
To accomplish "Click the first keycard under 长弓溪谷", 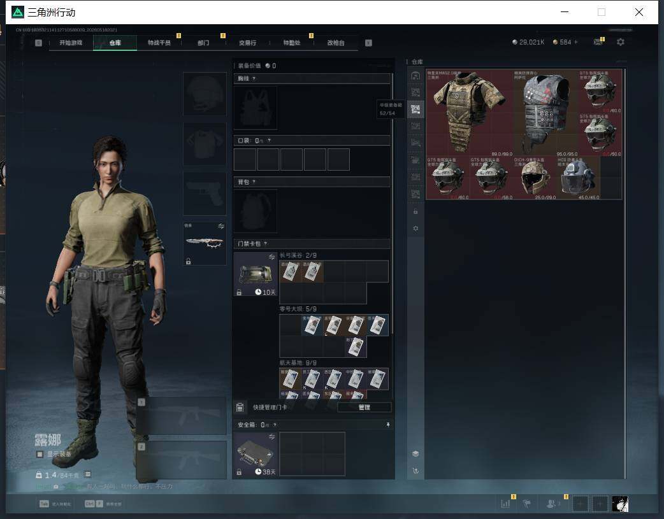I will (x=291, y=271).
